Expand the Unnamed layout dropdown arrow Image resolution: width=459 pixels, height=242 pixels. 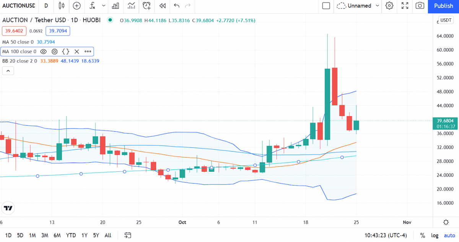(378, 6)
